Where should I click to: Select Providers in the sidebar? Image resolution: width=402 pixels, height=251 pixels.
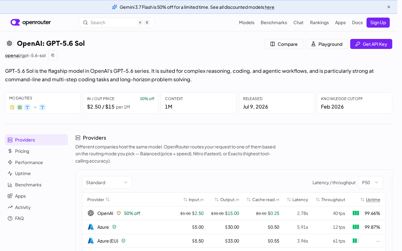click(36, 140)
